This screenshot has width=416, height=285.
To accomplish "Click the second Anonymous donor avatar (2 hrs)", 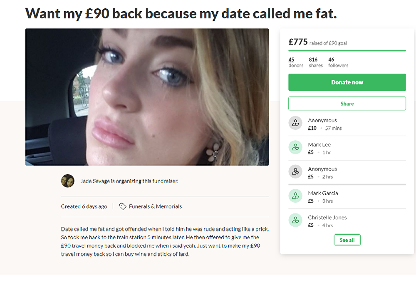I will pyautogui.click(x=295, y=172).
